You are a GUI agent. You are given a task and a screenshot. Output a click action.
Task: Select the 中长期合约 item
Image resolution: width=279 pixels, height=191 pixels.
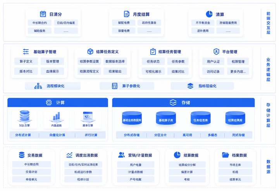pyautogui.click(x=40, y=23)
